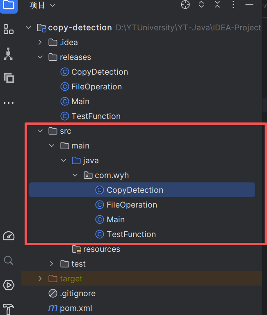
Task: Expand the .idea folder arrow
Action: pyautogui.click(x=40, y=42)
